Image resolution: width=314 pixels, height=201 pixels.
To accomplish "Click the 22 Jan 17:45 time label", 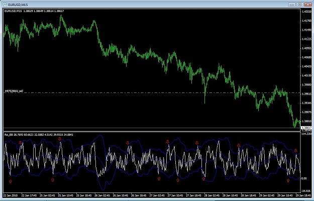I will pyautogui.click(x=29, y=195).
